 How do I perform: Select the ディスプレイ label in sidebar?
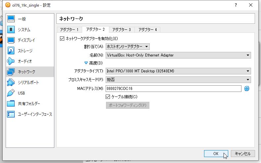(x=26, y=40)
